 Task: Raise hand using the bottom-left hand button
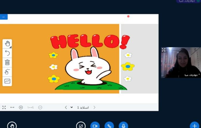(x=12, y=125)
